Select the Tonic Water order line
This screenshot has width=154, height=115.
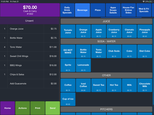30,47
